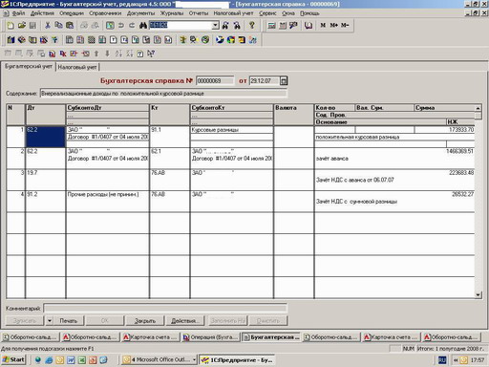Screen dimensions: 489x367
Task: Click the Help question mark icon
Action: [x=252, y=25]
